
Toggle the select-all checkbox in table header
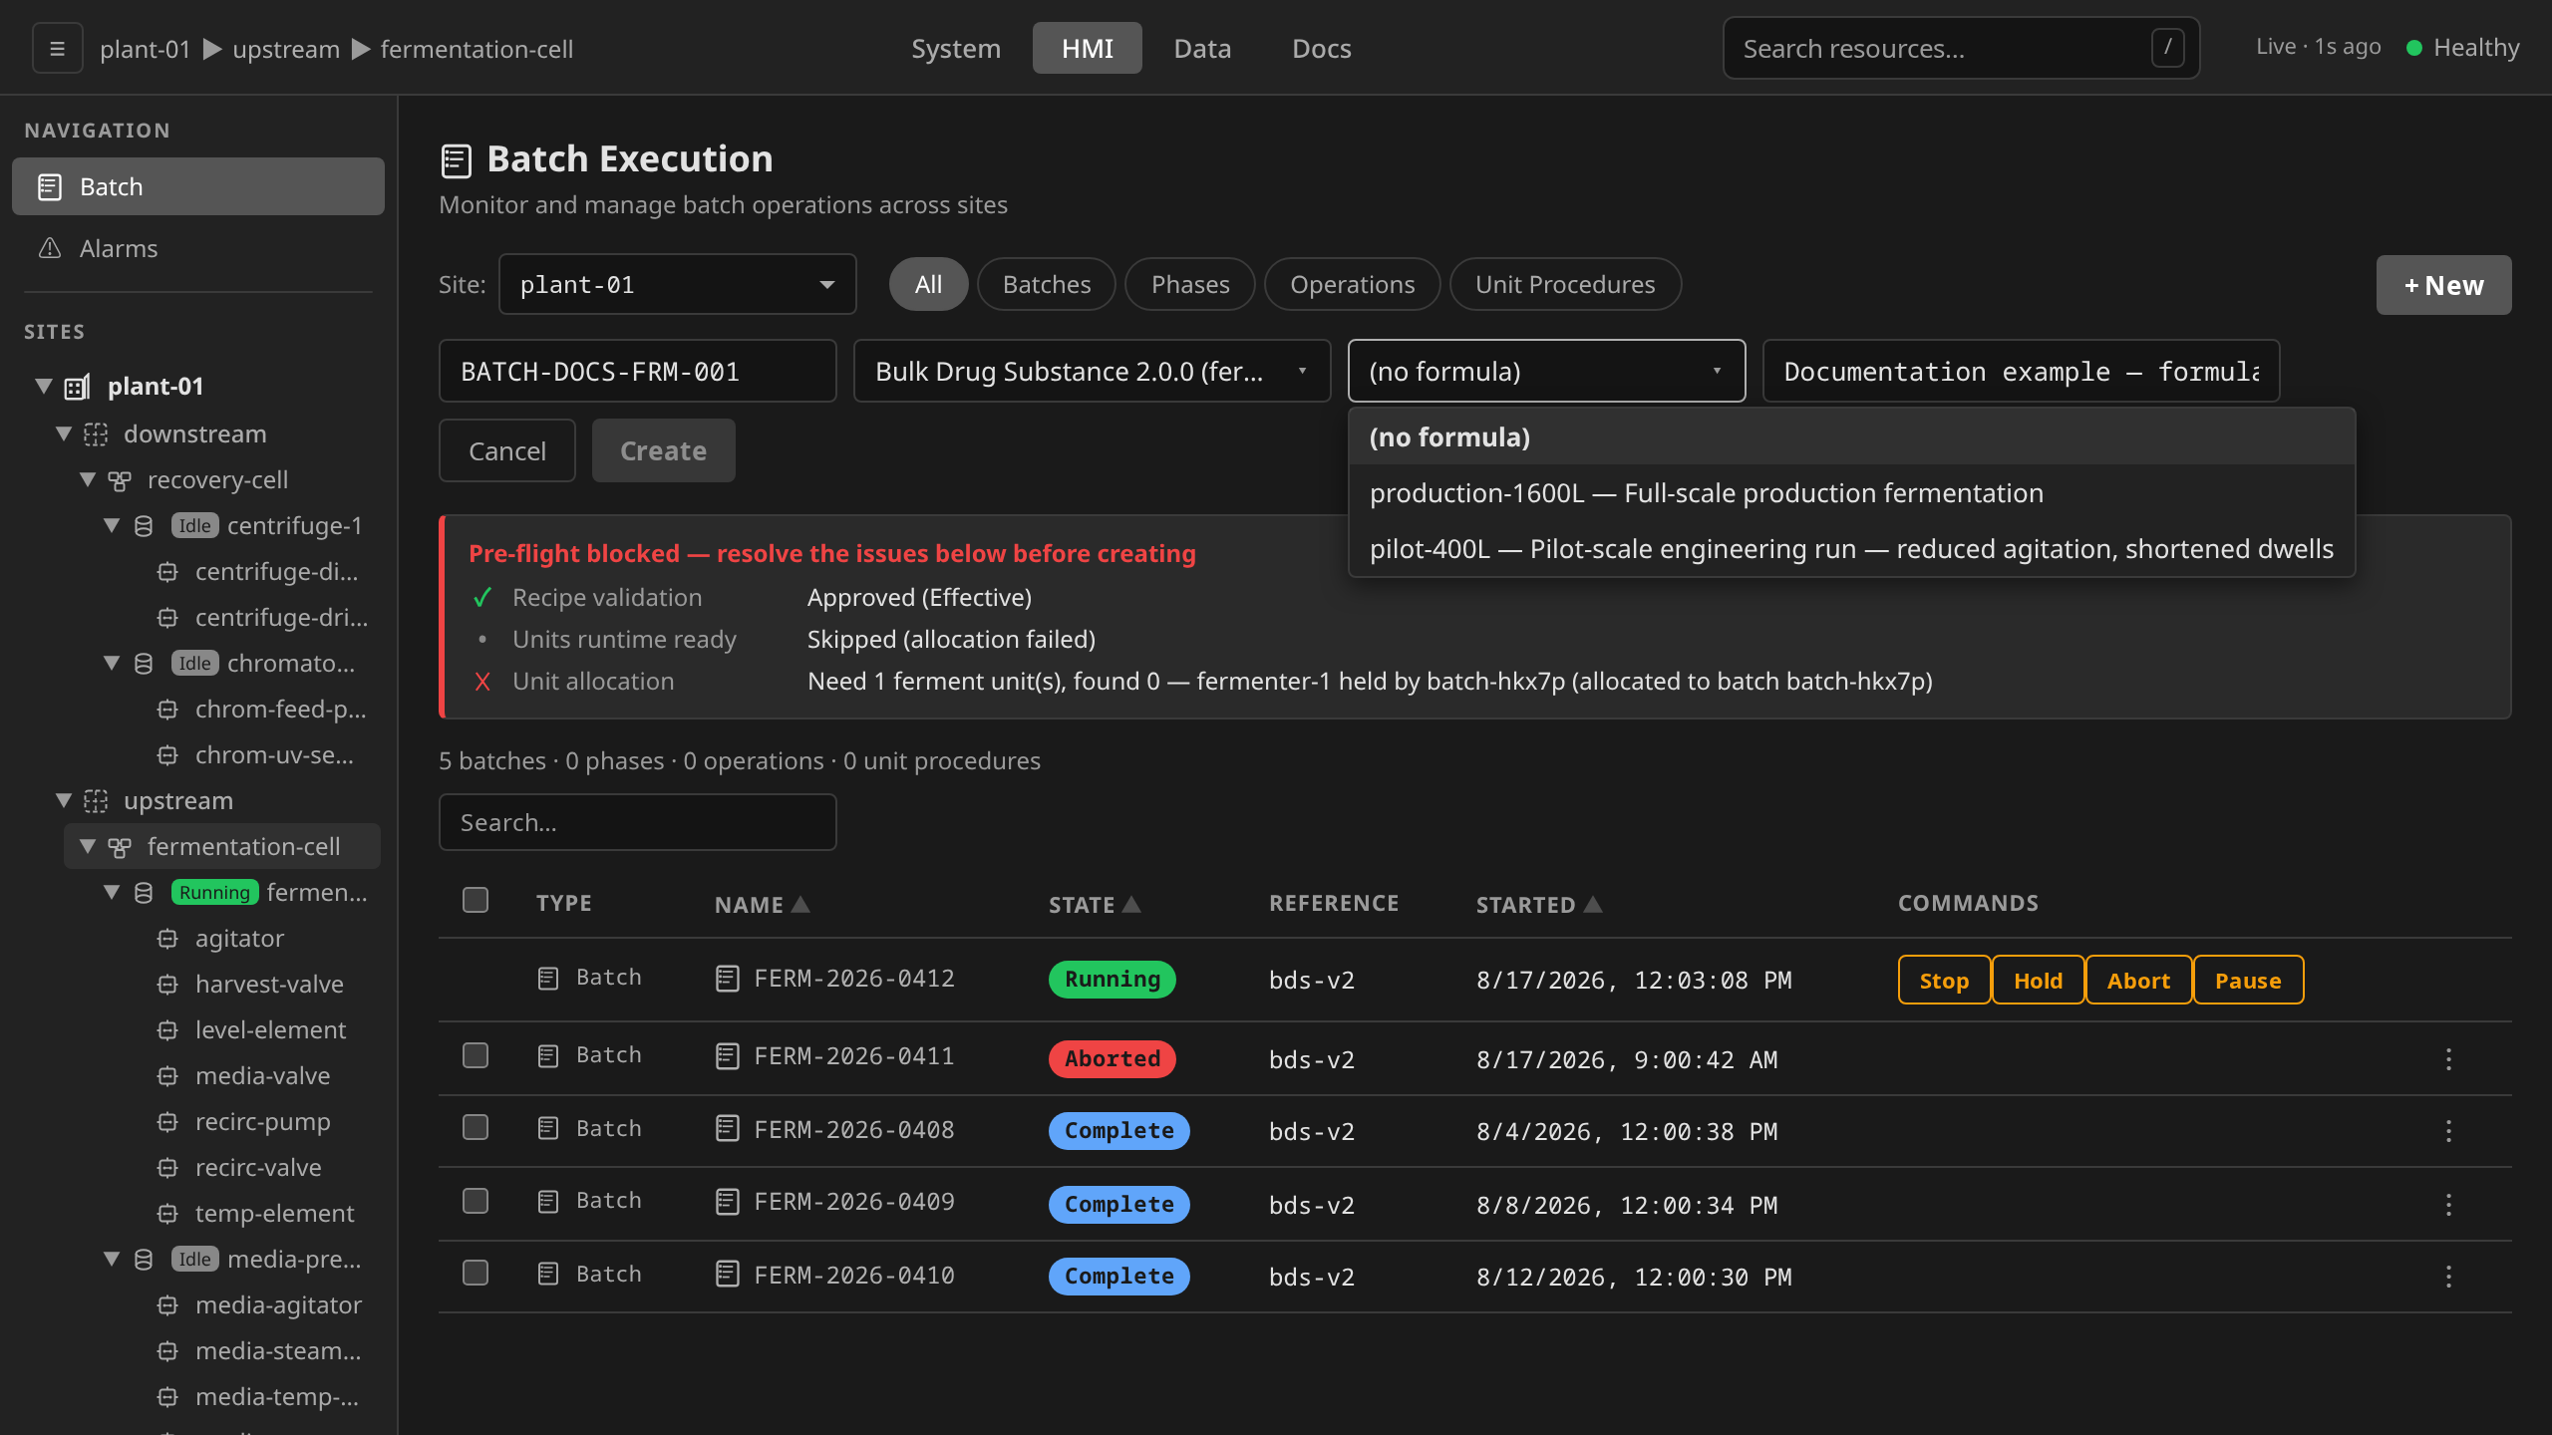pyautogui.click(x=476, y=900)
